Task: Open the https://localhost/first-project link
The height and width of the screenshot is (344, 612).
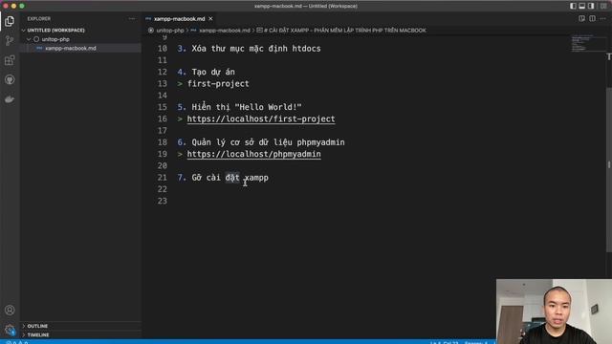Action: (x=261, y=118)
